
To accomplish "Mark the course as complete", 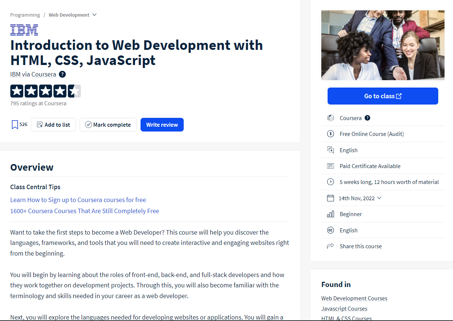I will 108,125.
